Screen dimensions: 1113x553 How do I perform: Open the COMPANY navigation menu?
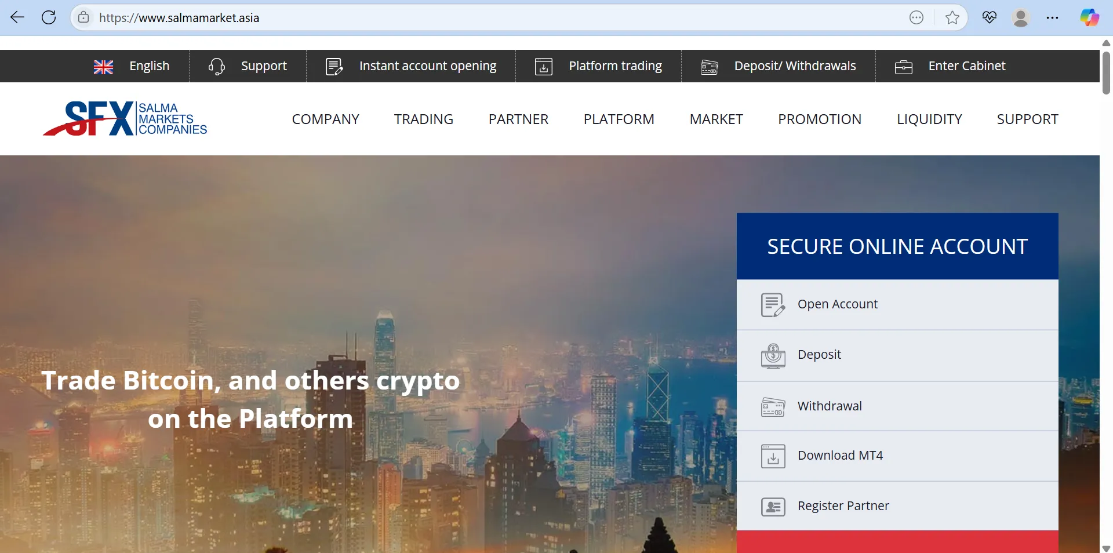(x=325, y=119)
